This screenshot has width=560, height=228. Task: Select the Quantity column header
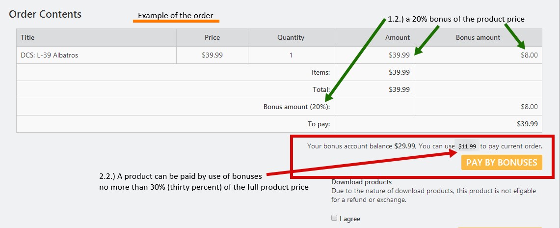(291, 37)
